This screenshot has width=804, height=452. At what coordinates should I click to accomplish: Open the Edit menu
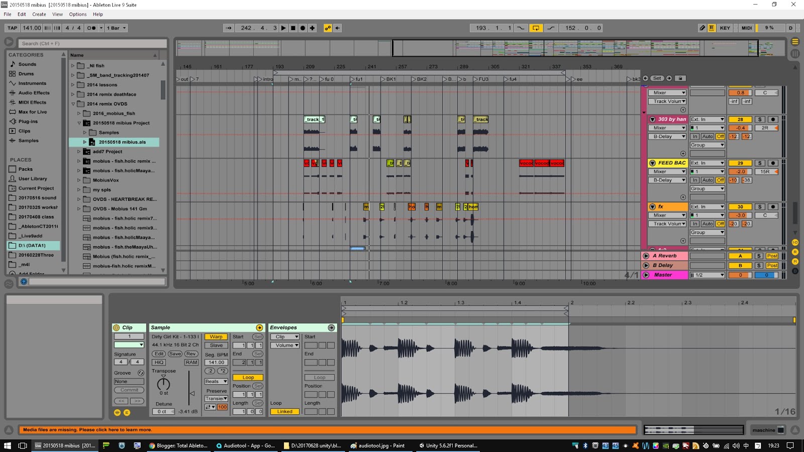click(22, 15)
